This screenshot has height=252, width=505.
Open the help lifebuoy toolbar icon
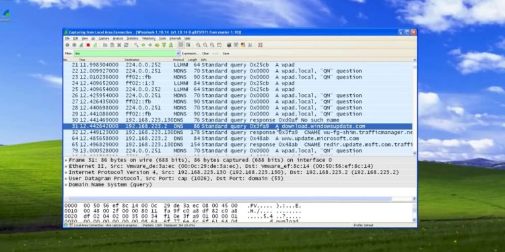click(x=260, y=45)
